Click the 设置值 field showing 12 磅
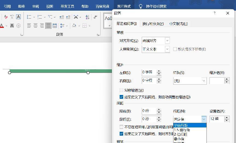This screenshot has width=236, height=143. (x=217, y=119)
